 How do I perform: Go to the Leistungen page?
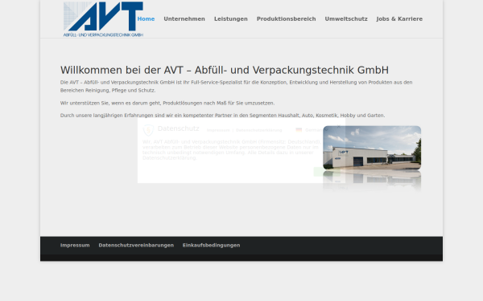[231, 19]
